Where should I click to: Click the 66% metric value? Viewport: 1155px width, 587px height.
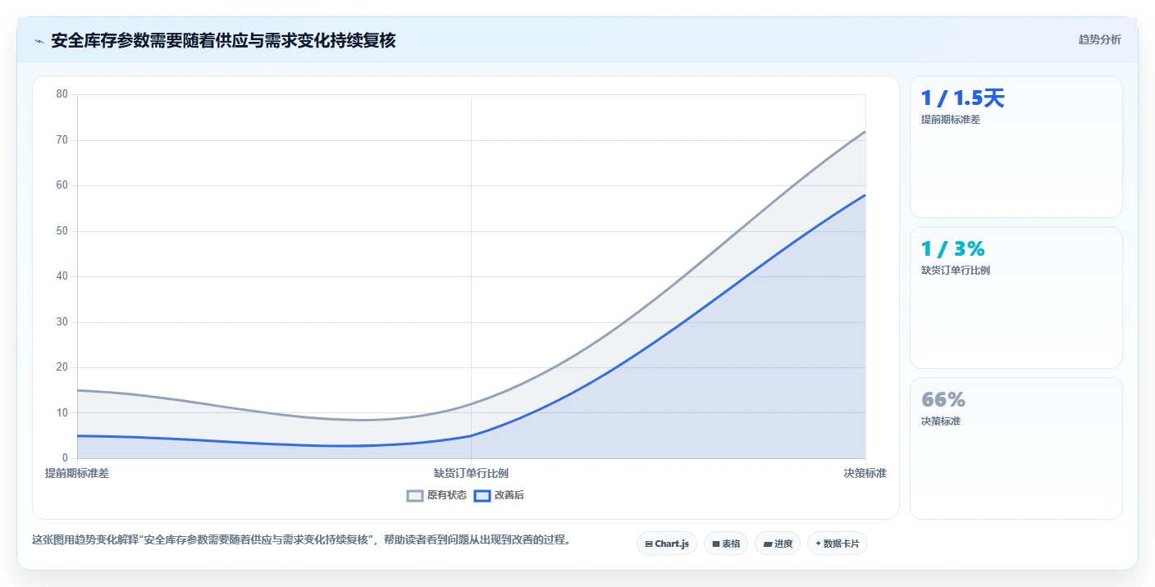[943, 400]
